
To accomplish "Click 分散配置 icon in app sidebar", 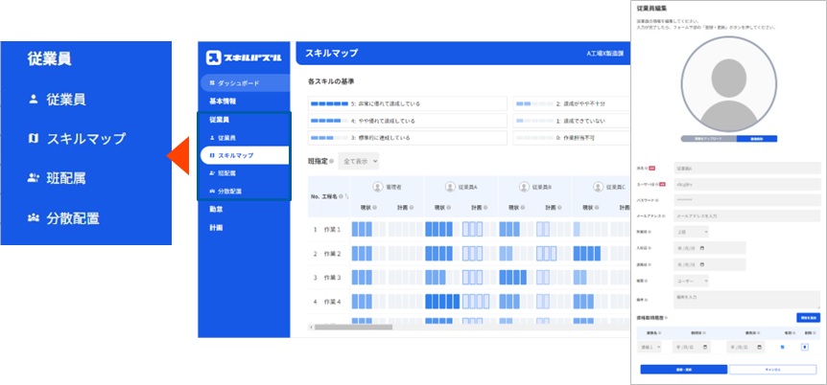I will click(x=212, y=192).
